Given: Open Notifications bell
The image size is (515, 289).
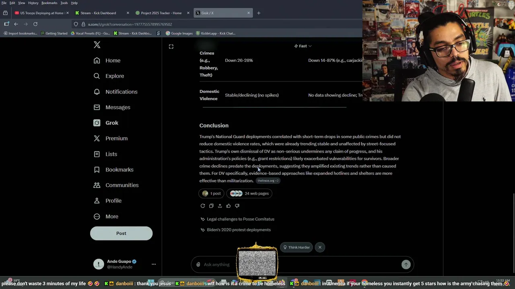Looking at the screenshot, I should 115,92.
